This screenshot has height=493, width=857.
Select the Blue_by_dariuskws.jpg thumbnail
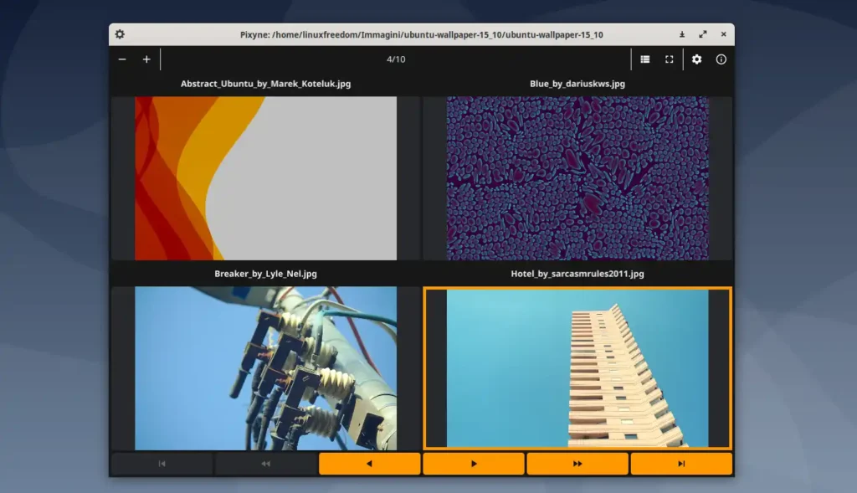[577, 178]
